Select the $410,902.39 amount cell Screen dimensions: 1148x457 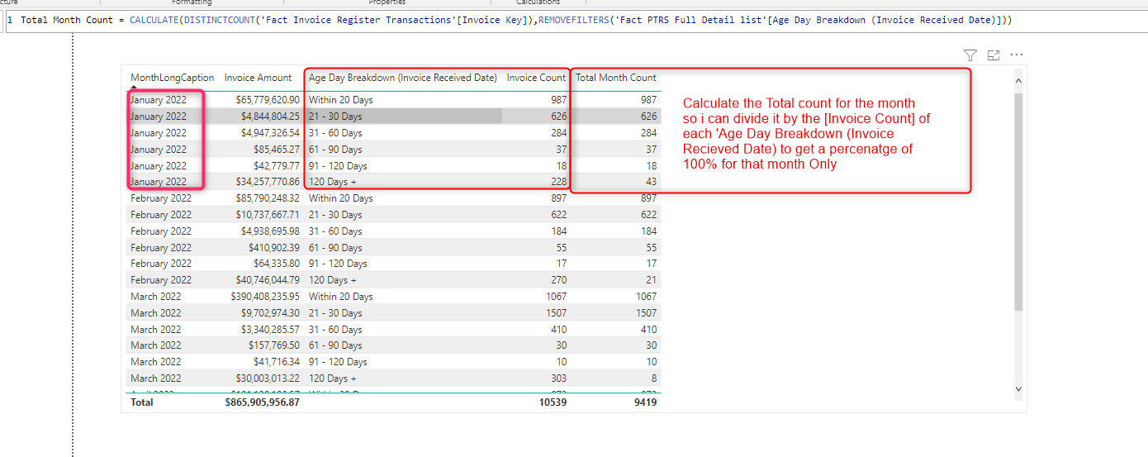point(274,248)
